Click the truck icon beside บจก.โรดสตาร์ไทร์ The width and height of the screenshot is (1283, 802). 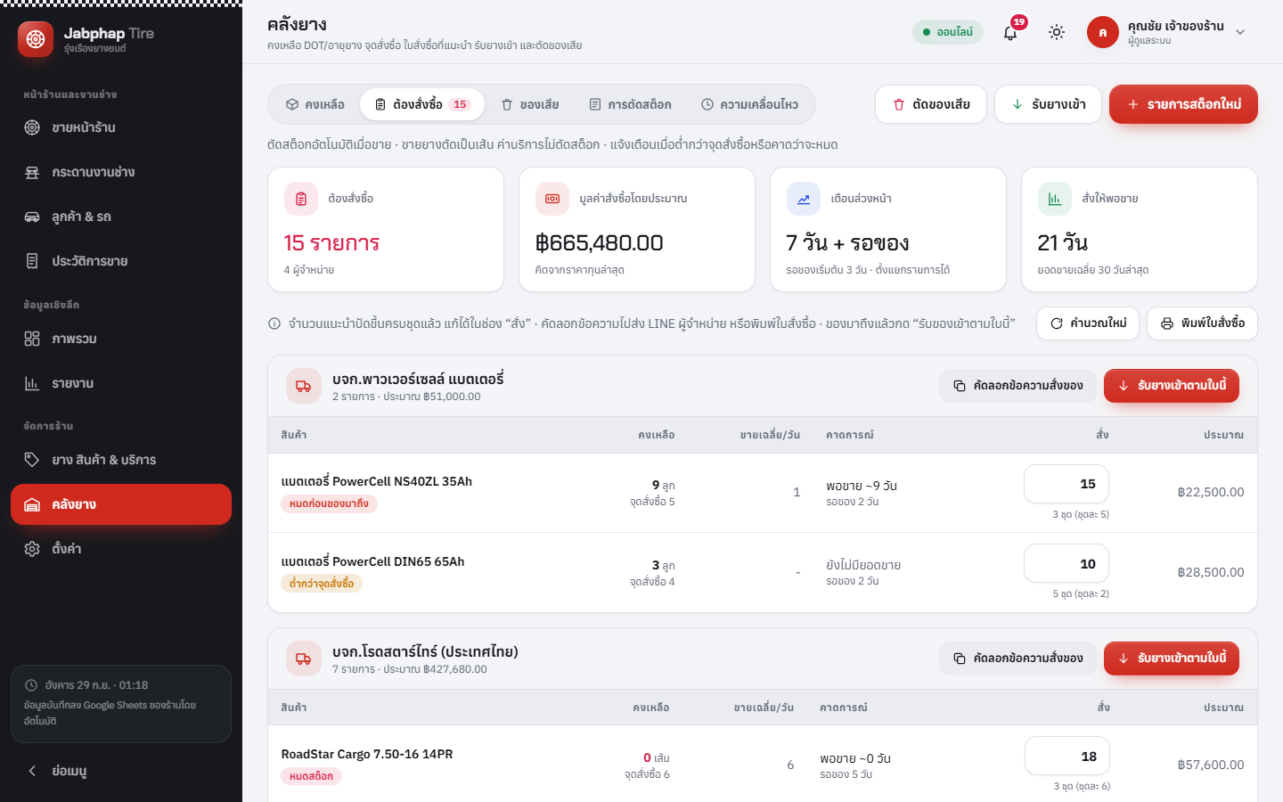tap(304, 659)
